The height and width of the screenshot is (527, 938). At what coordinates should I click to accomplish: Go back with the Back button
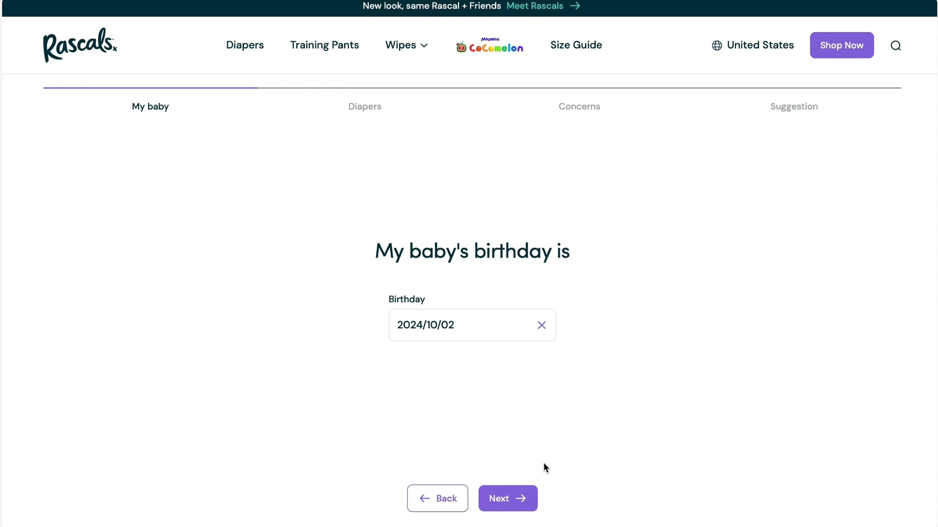pyautogui.click(x=437, y=498)
